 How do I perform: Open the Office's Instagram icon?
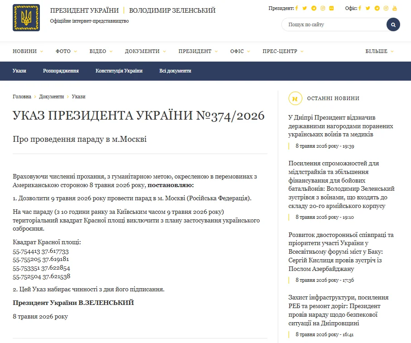click(386, 9)
